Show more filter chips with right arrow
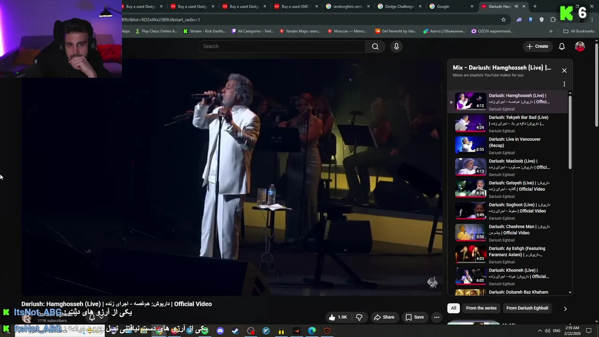 565,308
